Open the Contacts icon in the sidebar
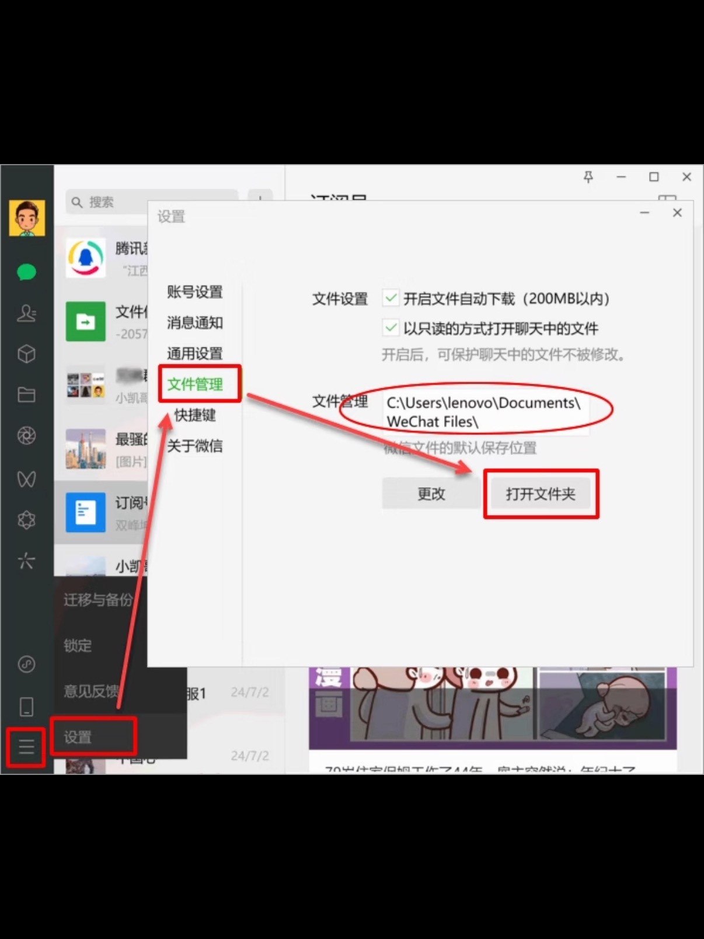704x939 pixels. pos(27,314)
